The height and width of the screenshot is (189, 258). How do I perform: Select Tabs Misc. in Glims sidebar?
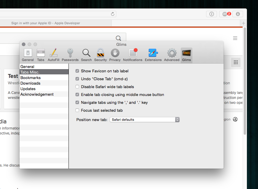(x=44, y=72)
